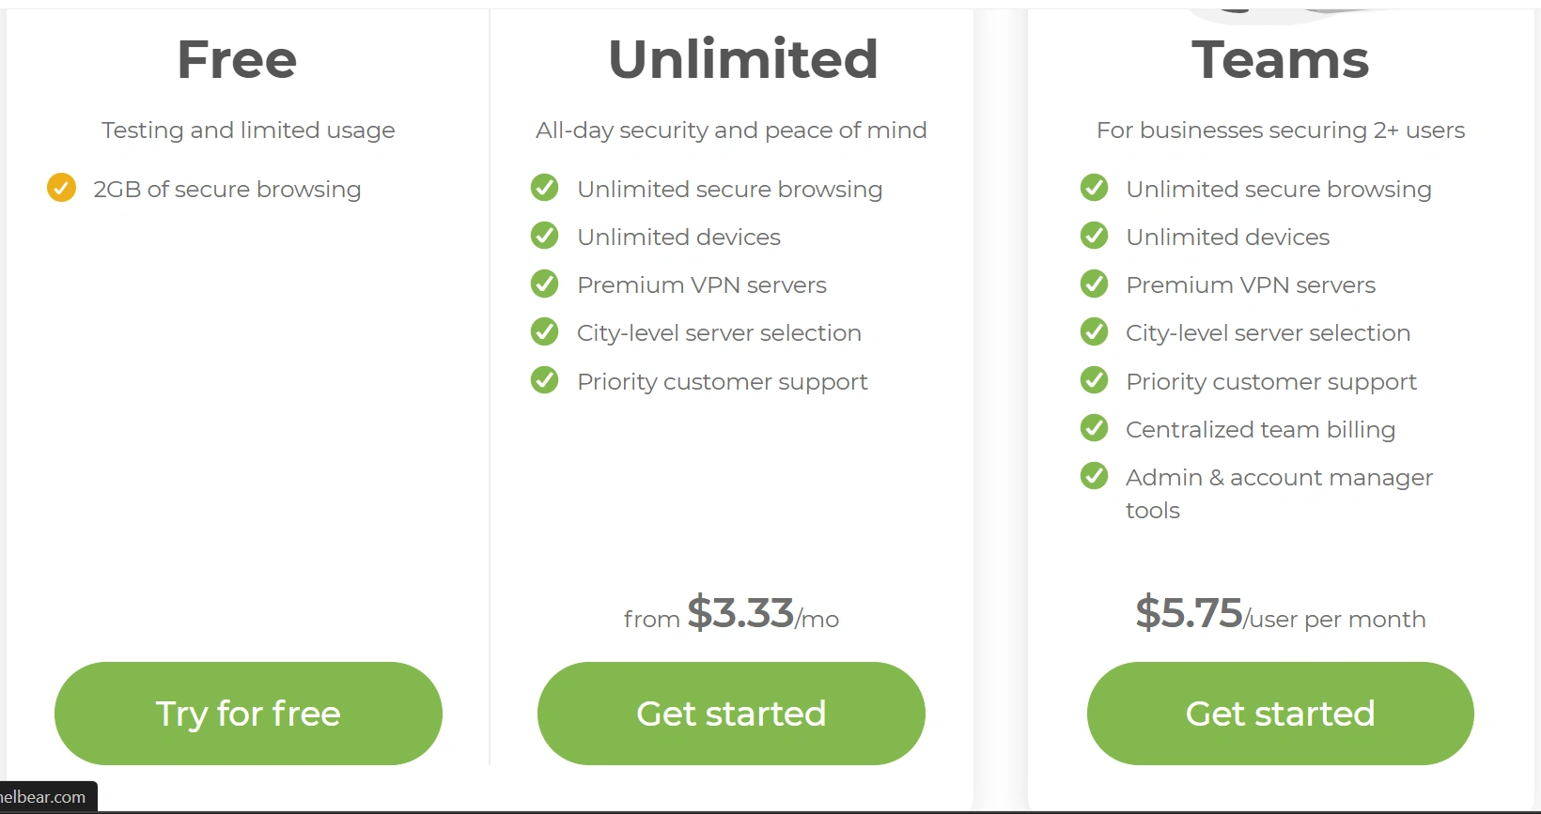This screenshot has height=814, width=1541.
Task: Click check icon by Unlimited plan's City-level server selection
Action: tap(544, 331)
